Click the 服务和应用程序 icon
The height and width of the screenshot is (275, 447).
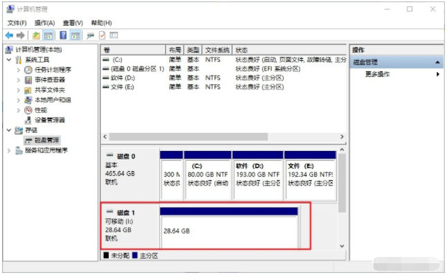tap(19, 150)
